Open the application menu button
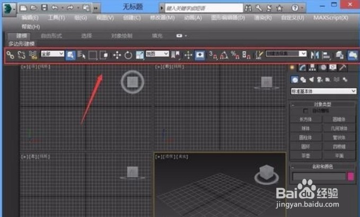 pos(9,9)
